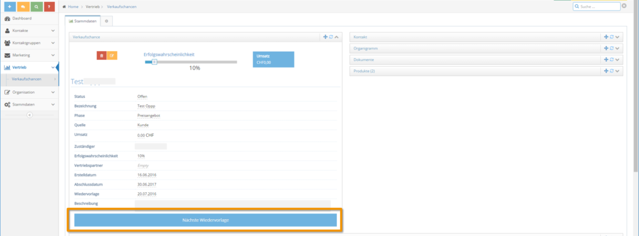Click the move icon of Produkte (2) panel
639x236 pixels.
[x=606, y=71]
